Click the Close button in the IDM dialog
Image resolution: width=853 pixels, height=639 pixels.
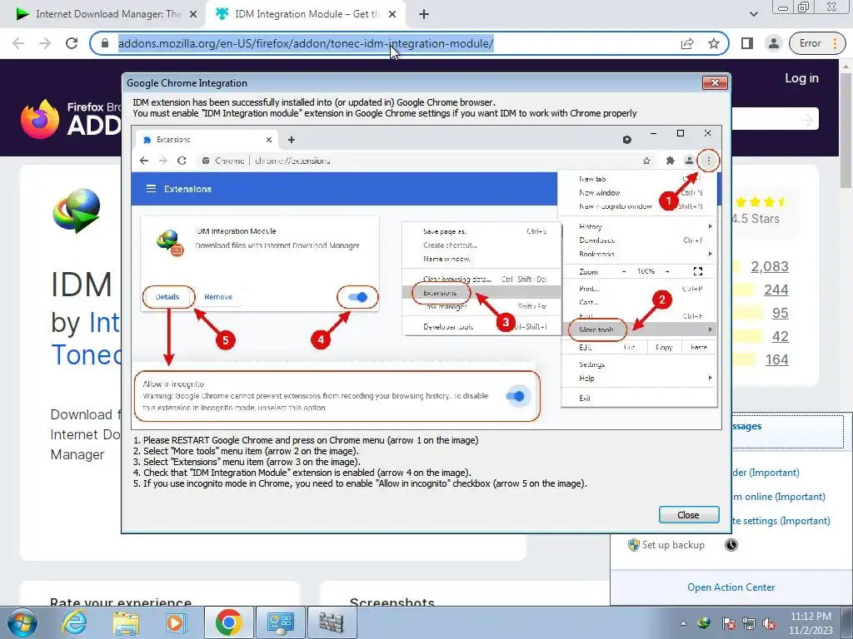pos(689,514)
